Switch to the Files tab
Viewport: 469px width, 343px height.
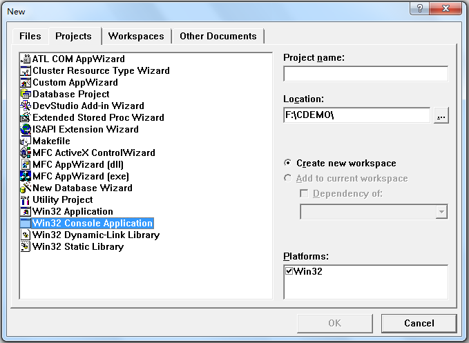(30, 36)
